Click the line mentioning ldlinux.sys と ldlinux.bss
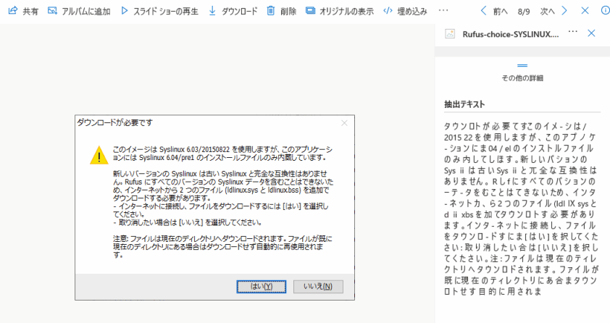 click(221, 190)
